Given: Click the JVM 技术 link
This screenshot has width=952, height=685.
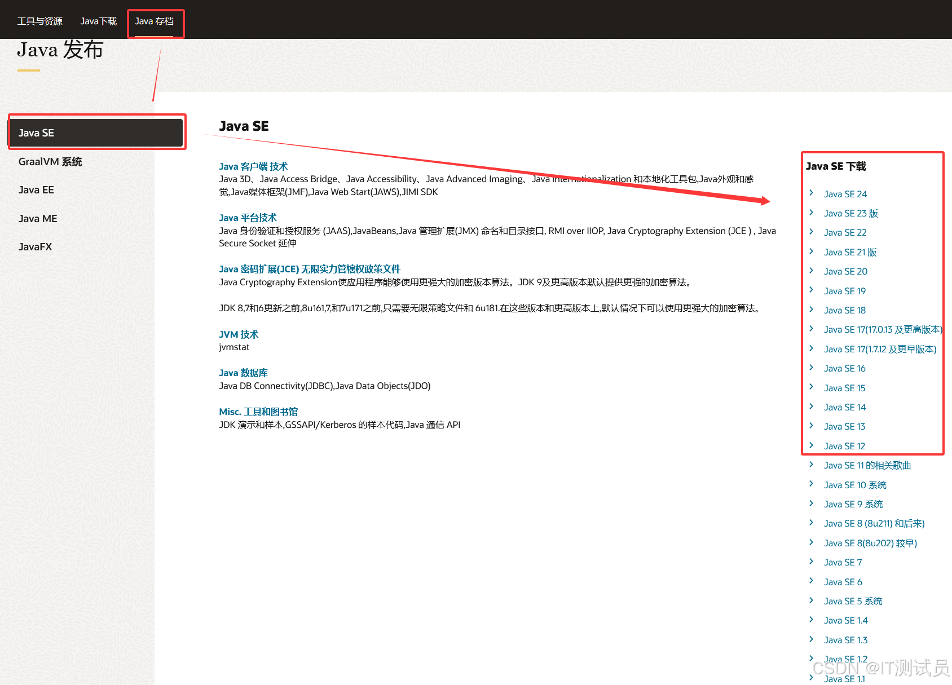Looking at the screenshot, I should 238,334.
